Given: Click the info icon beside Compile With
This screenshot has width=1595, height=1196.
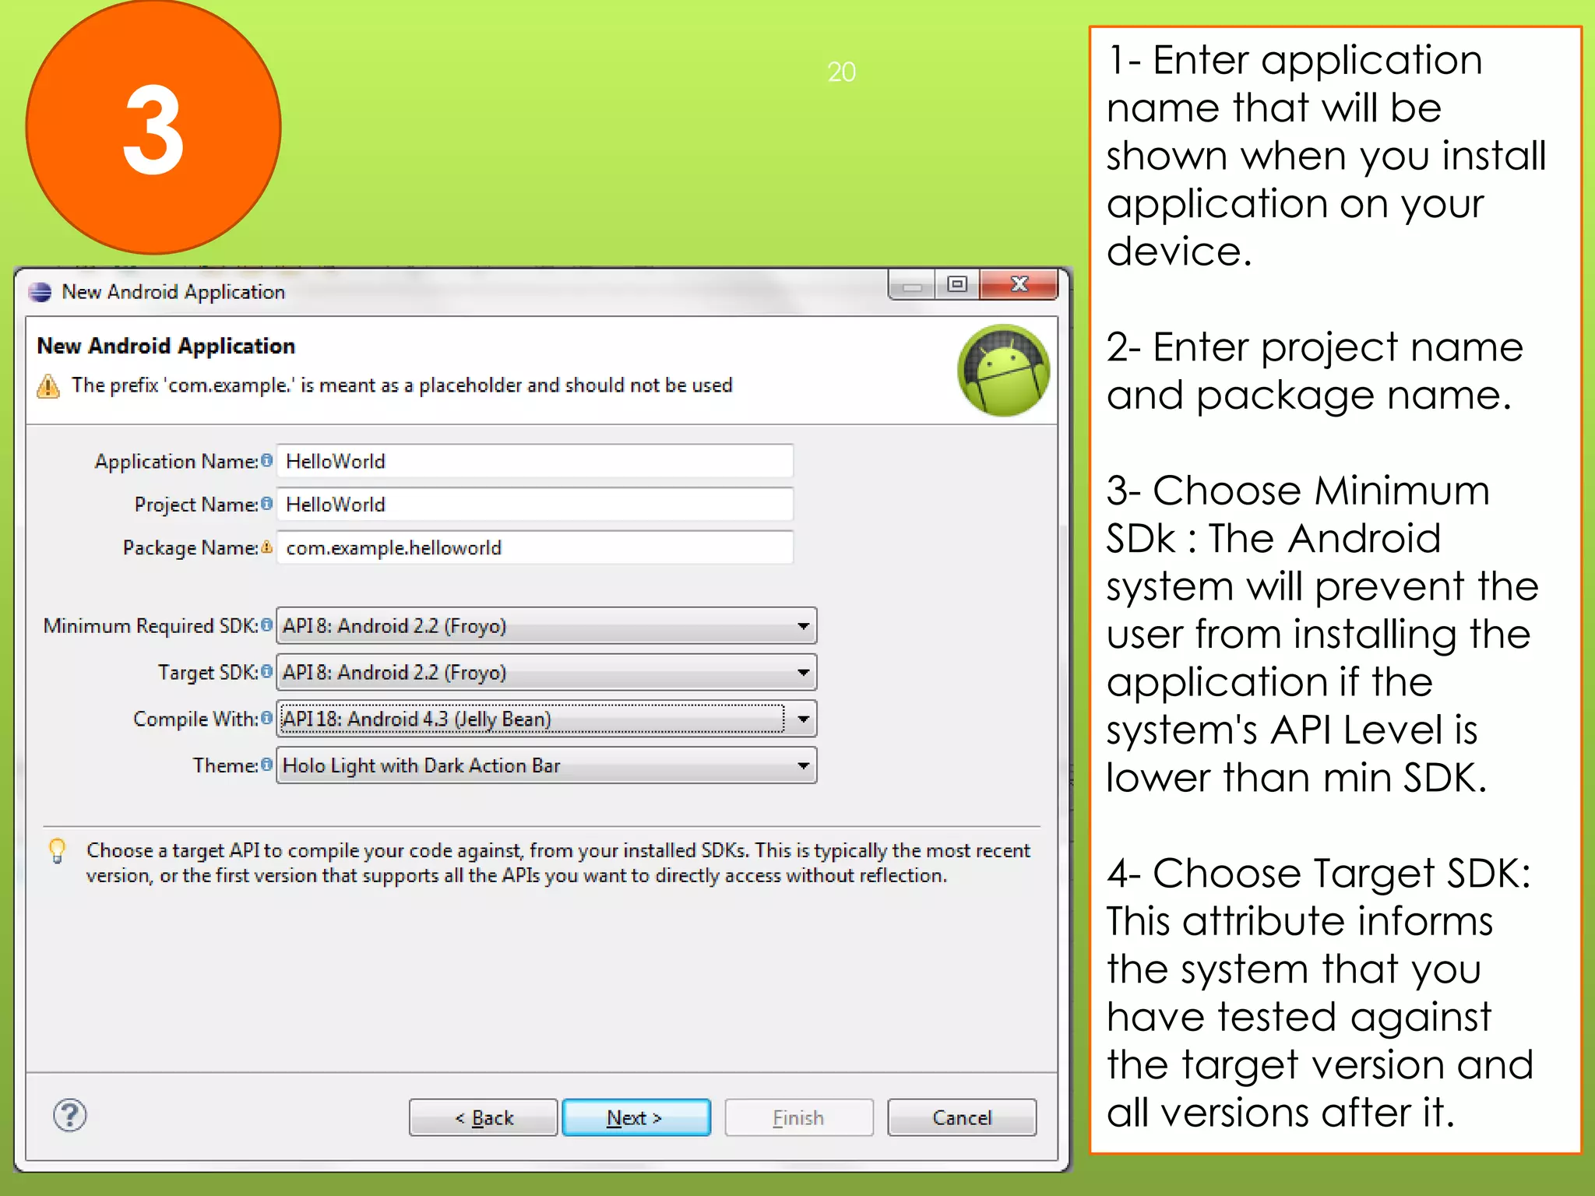Looking at the screenshot, I should point(266,718).
